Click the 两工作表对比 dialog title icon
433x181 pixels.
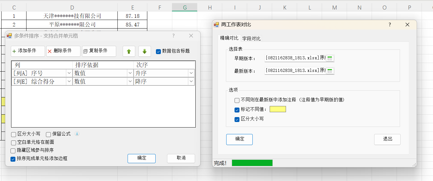216,25
